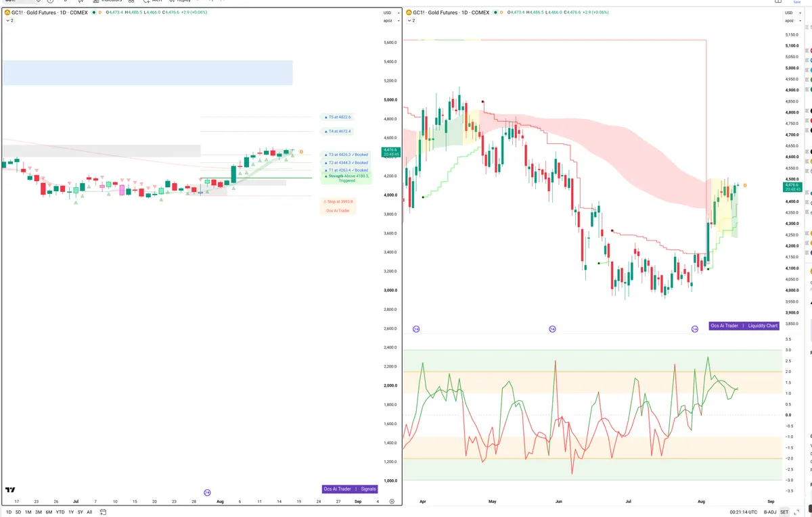This screenshot has height=517, width=812.
Task: Click the green market status dot on left chart
Action: 93,12
